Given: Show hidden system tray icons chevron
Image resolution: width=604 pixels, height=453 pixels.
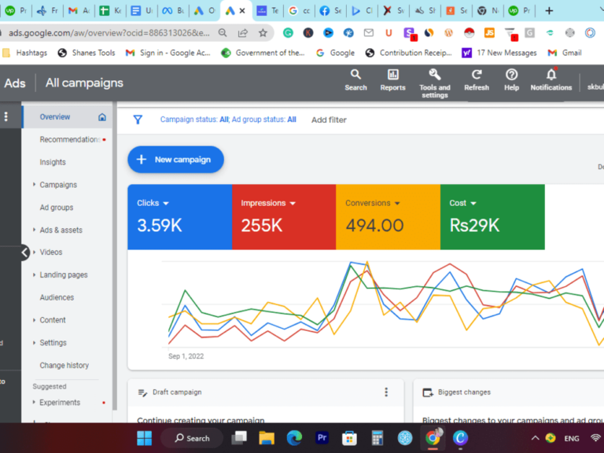Looking at the screenshot, I should pos(535,438).
